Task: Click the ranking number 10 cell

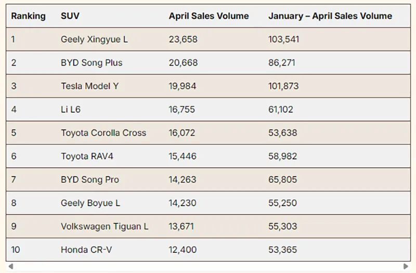Action: 16,250
